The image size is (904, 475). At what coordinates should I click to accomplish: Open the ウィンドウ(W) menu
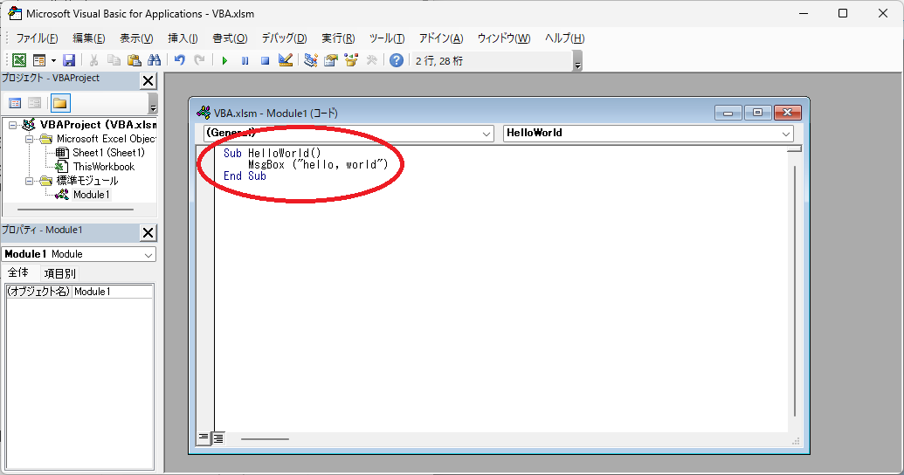point(504,38)
